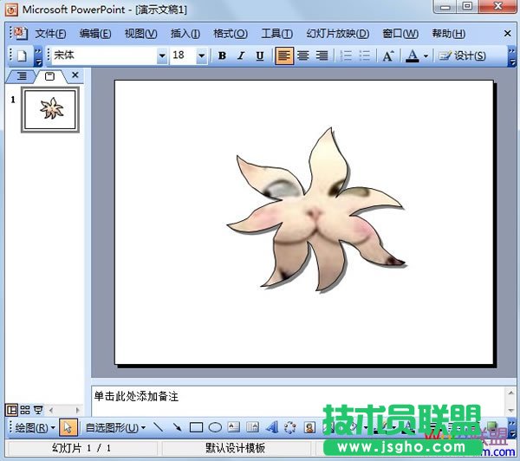520x461 pixels.
Task: Open the 插入(I) menu
Action: click(x=185, y=34)
